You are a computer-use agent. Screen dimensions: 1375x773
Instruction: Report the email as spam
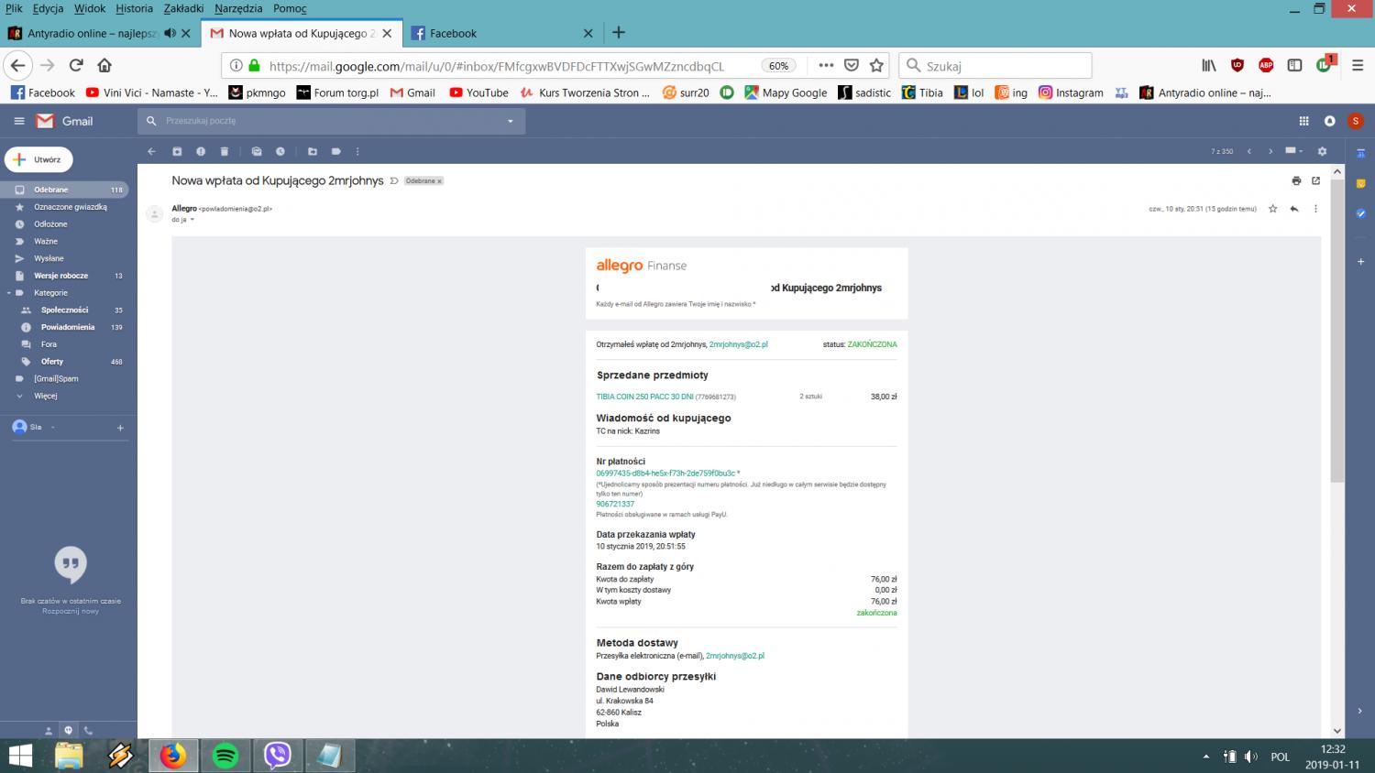click(201, 151)
